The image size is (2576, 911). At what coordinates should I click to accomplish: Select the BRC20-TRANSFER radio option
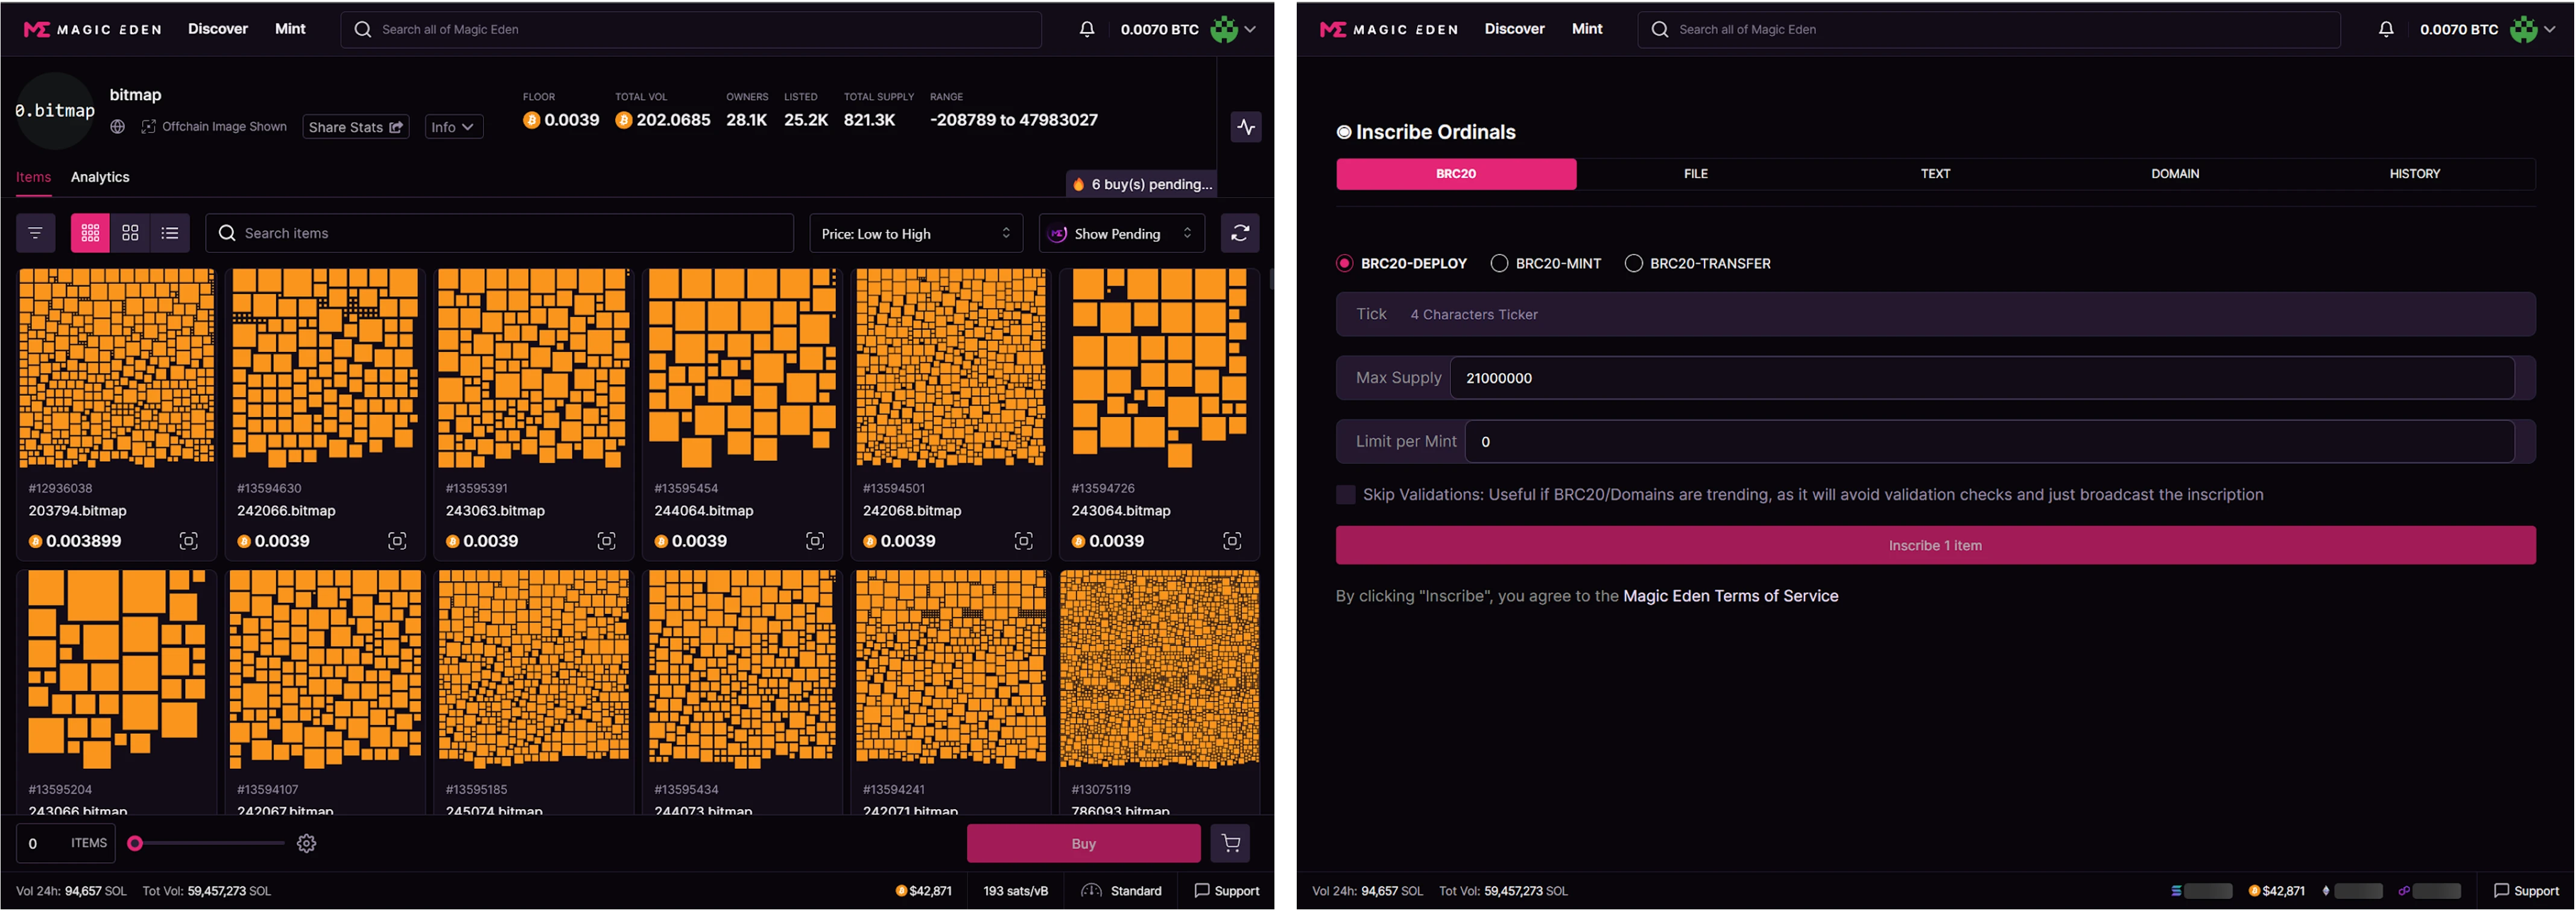pyautogui.click(x=1634, y=264)
